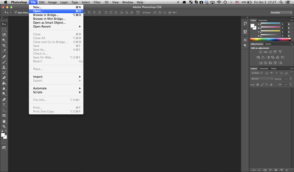Open the layer Kind filter dropdown
Viewport: 294px width, 172px height.
(x=257, y=73)
